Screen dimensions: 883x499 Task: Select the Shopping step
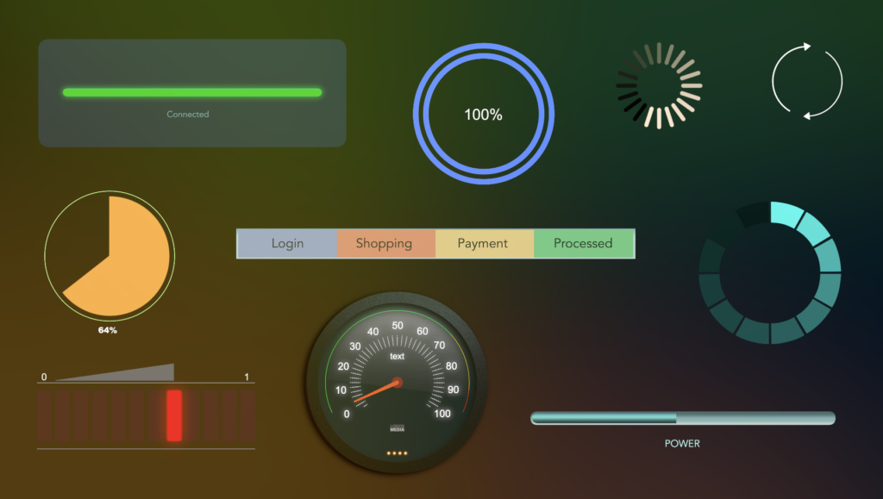click(386, 244)
